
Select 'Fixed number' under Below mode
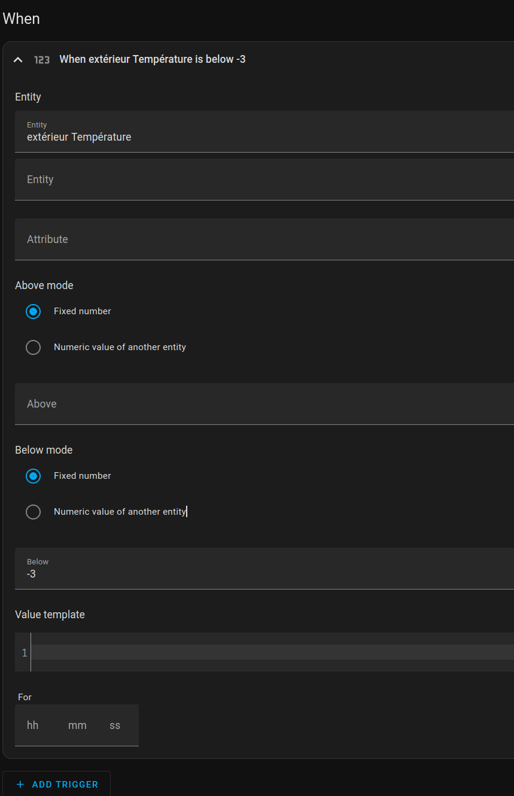(34, 476)
